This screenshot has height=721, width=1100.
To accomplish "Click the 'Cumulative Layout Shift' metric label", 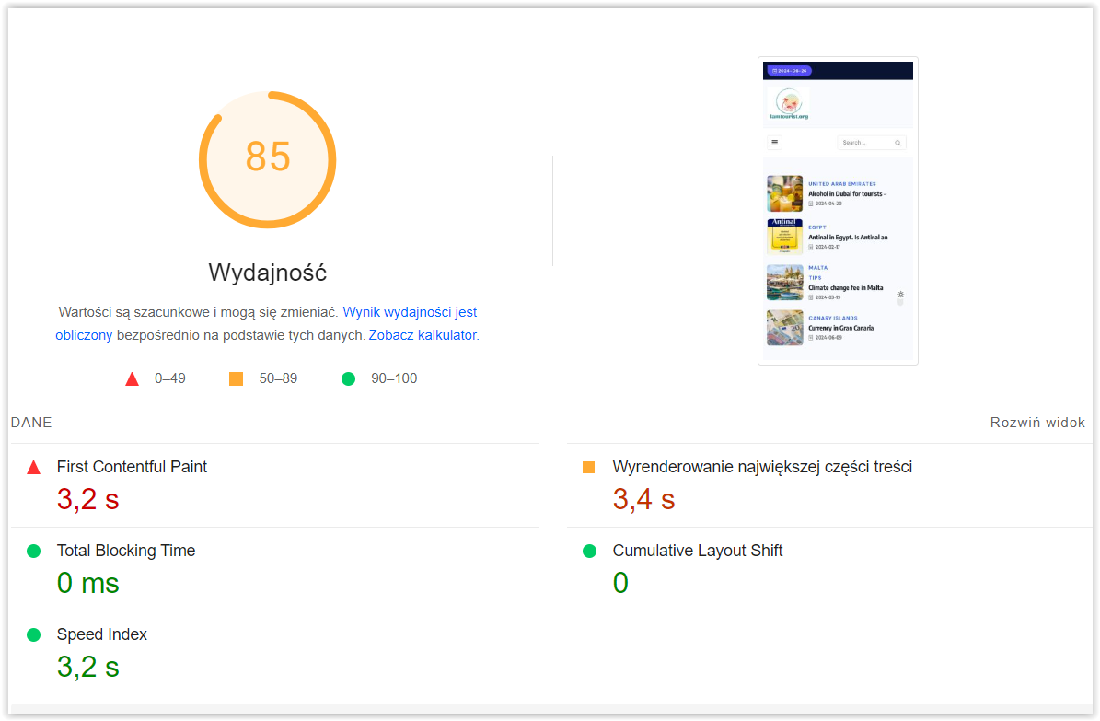I will coord(698,551).
